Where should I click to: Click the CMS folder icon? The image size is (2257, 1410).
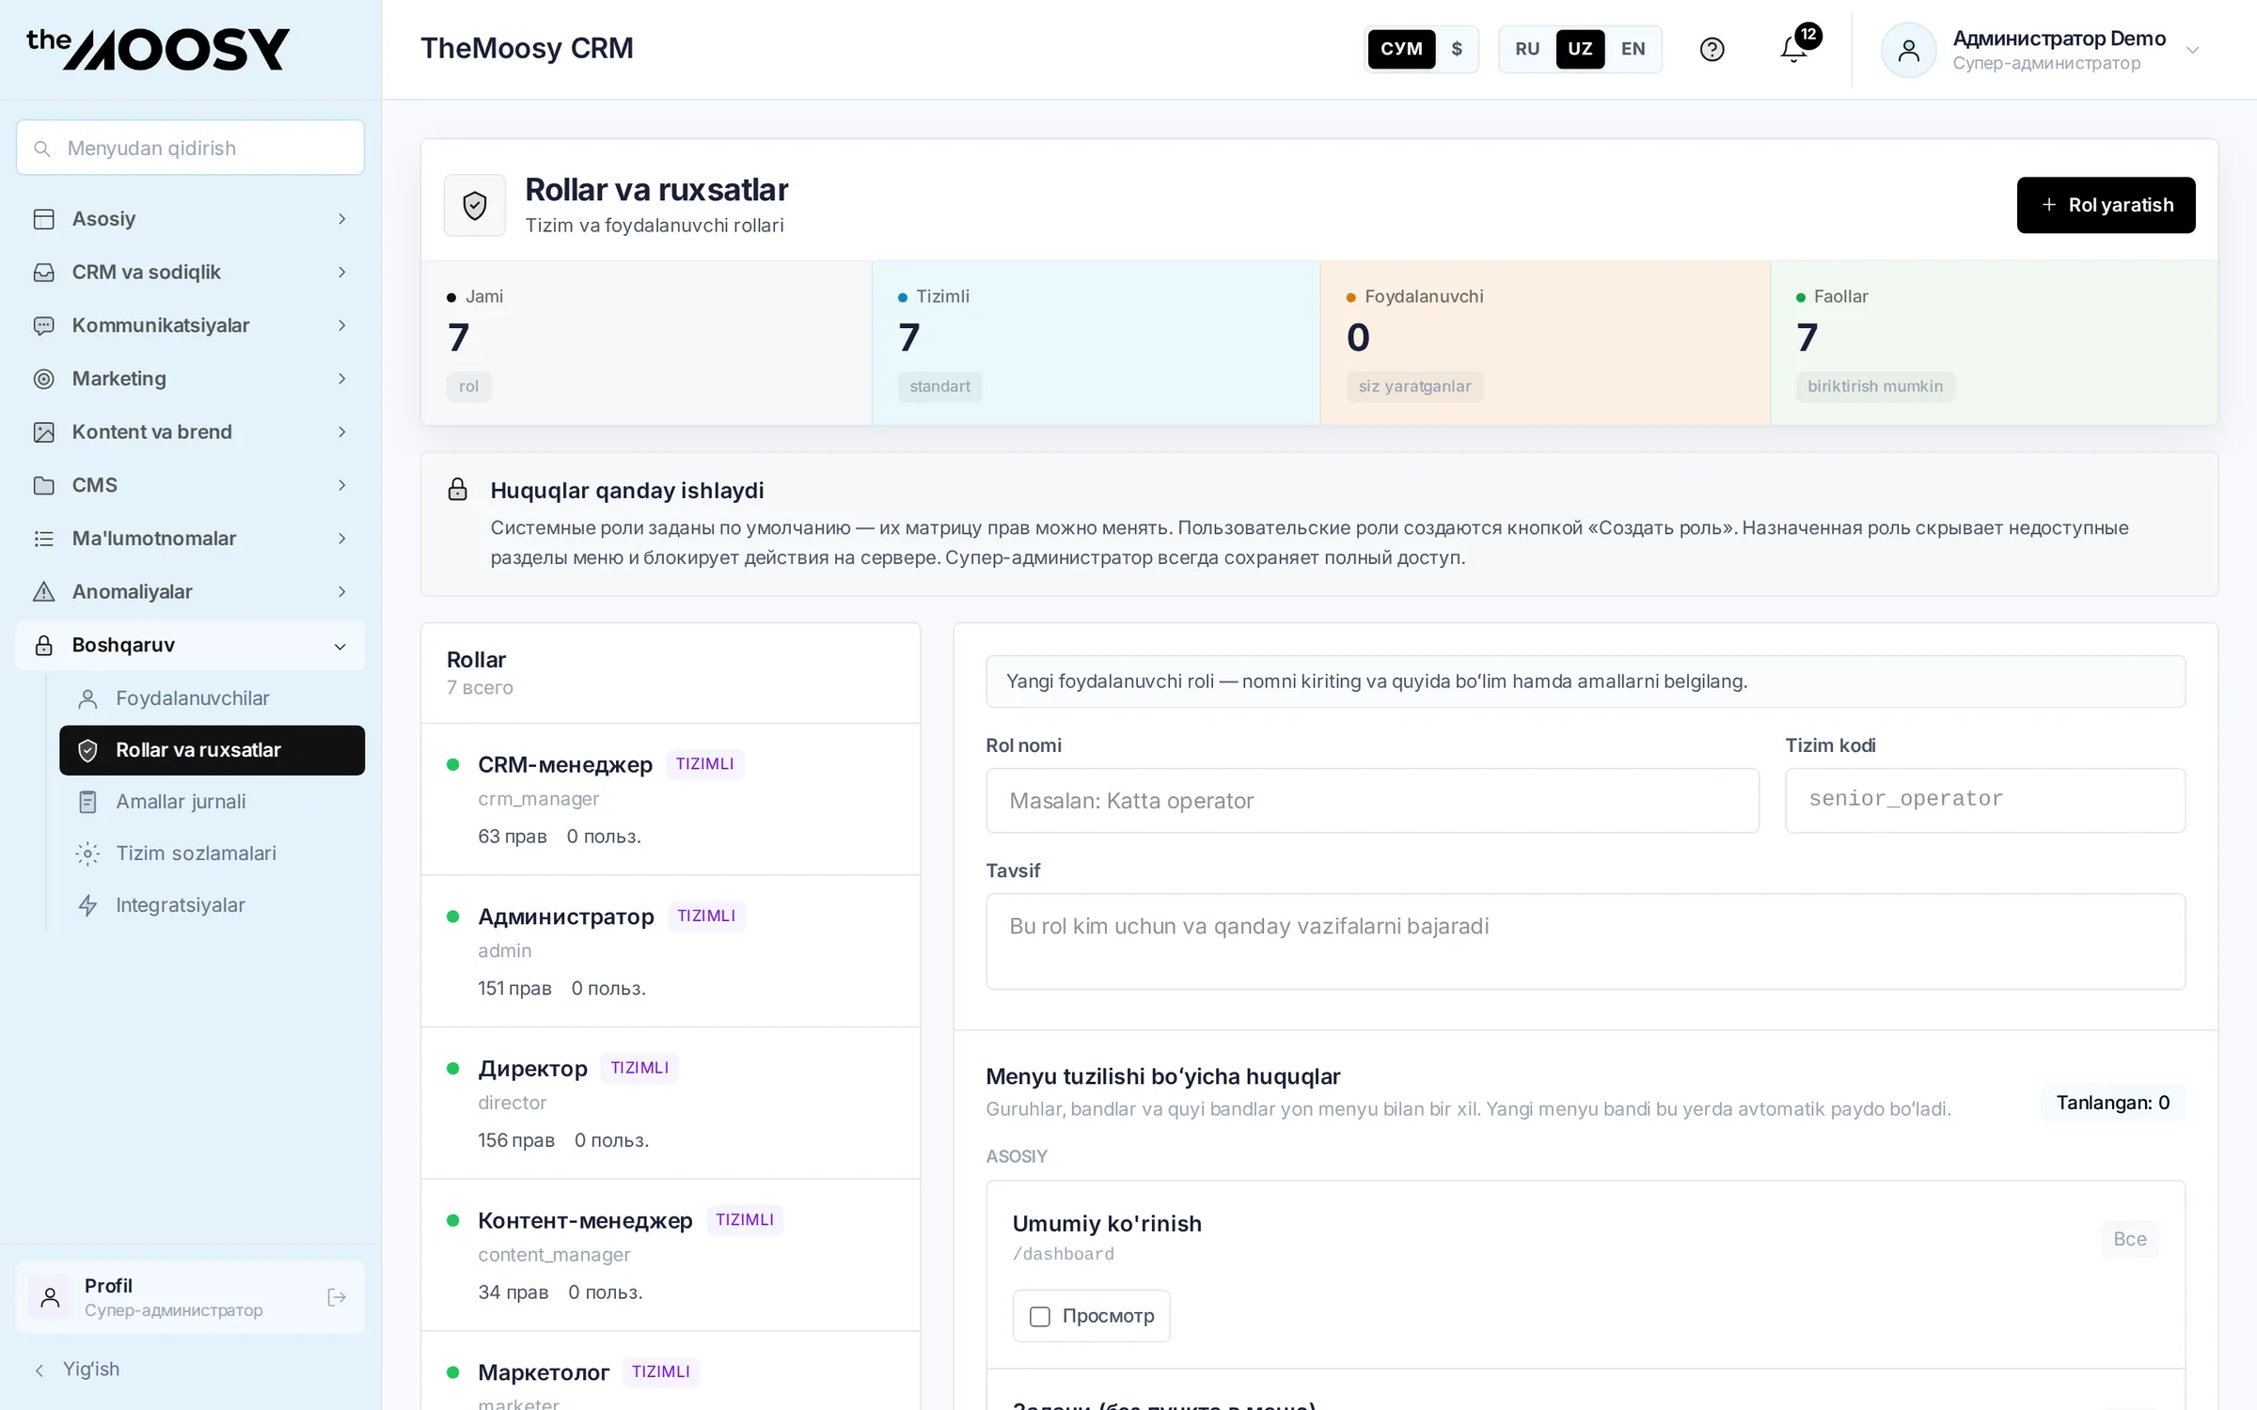(44, 486)
